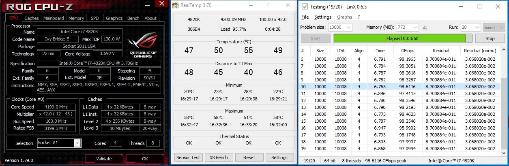Select result row 16 with 95.9902 GFlops
509x166 pixels.
(400, 128)
